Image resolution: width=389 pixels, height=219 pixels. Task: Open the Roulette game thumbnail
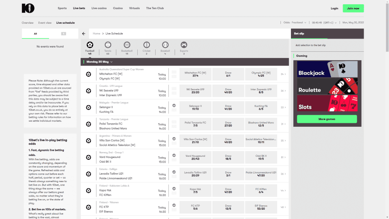(x=327, y=86)
